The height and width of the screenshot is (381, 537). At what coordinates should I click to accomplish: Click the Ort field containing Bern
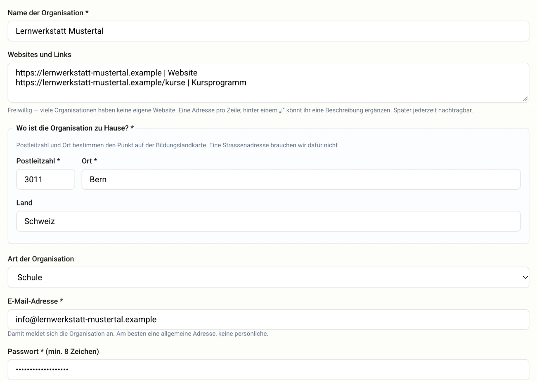[301, 179]
